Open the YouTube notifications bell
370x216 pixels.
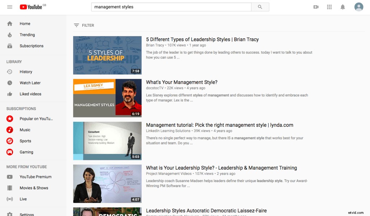pos(343,7)
